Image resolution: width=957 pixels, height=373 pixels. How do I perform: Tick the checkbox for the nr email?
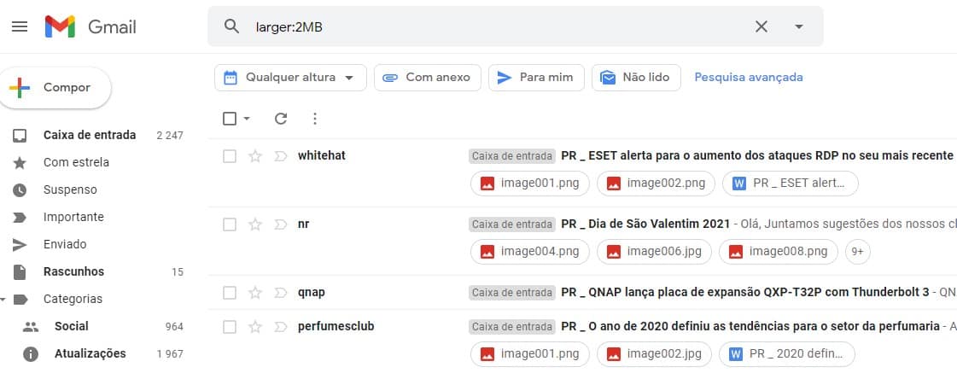coord(230,224)
